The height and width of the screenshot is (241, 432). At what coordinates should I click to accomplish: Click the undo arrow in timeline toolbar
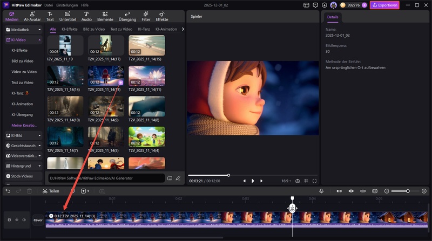point(8,191)
